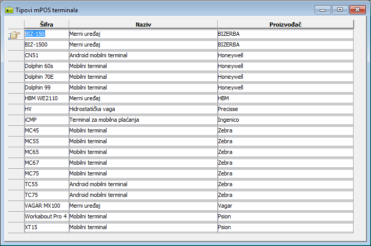Screen dimensions: 371x246
Task: Click the Precisse manufacturer cell
Action: coord(285,109)
